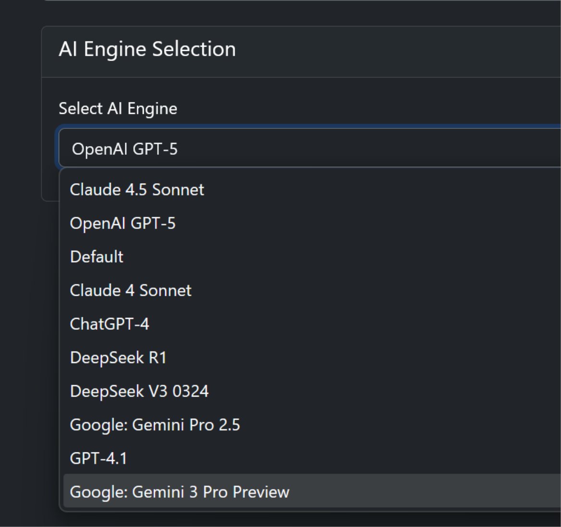Choose Google: Gemini 3 Pro Preview
This screenshot has height=527, width=561.
click(180, 492)
